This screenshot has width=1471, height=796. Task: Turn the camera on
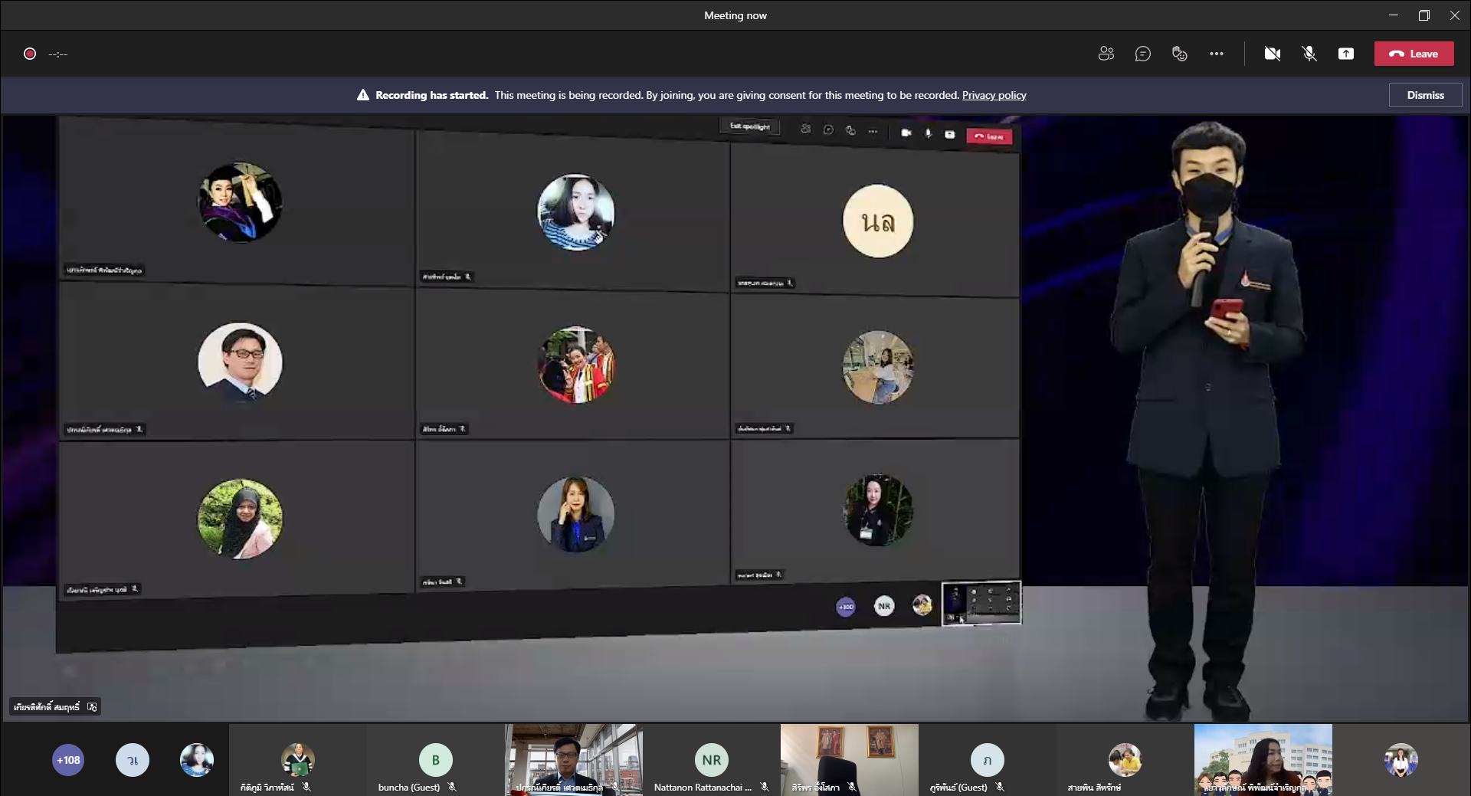[x=1273, y=54]
